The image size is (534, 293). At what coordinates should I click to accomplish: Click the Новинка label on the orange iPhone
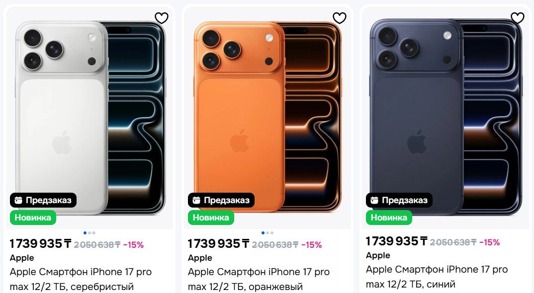point(211,217)
